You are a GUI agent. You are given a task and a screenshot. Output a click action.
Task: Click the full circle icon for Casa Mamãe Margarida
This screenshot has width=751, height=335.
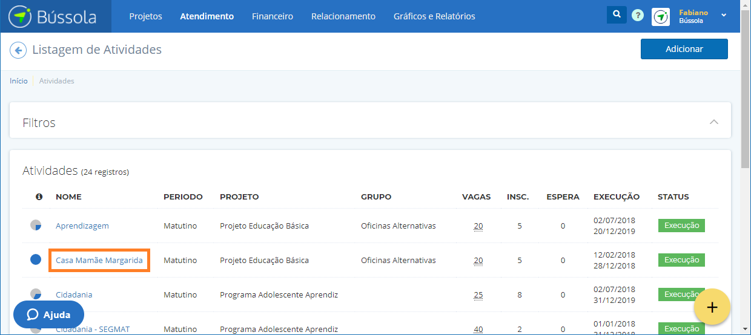36,260
